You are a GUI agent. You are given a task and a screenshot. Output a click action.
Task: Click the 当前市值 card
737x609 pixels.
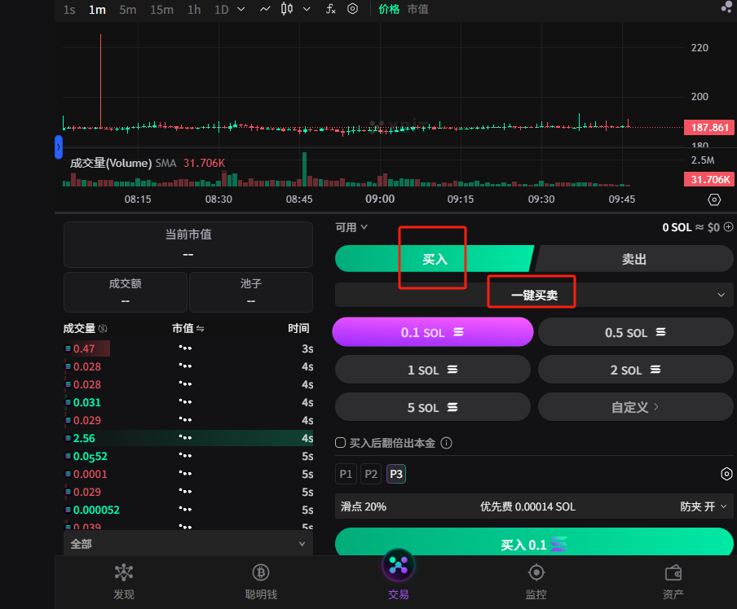tap(188, 244)
